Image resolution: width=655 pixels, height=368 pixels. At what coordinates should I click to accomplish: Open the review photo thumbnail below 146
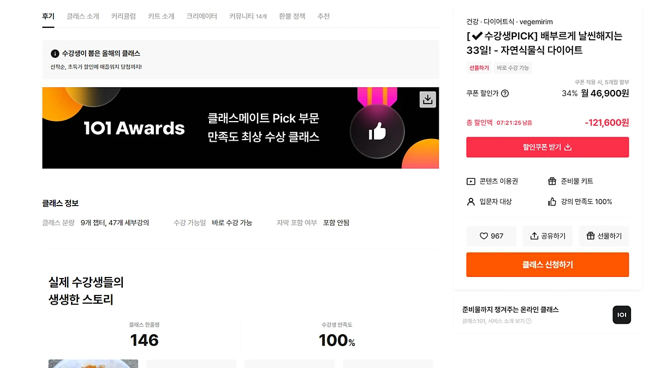click(x=93, y=364)
